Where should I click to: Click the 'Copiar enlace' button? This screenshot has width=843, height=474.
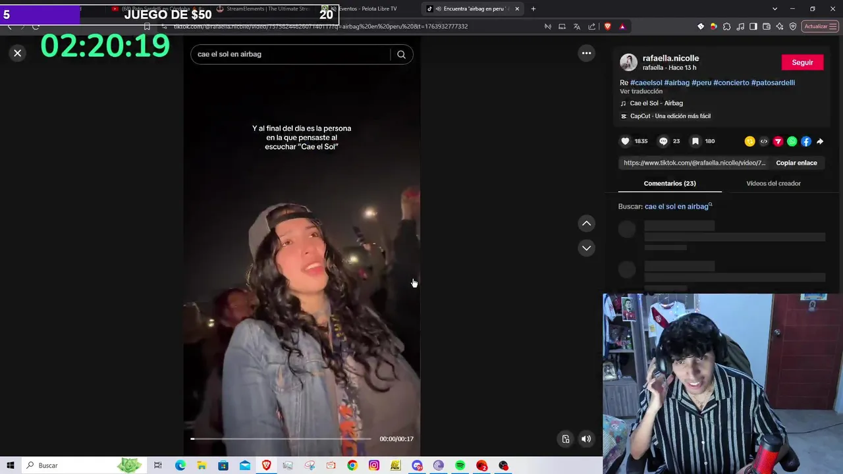coord(796,163)
